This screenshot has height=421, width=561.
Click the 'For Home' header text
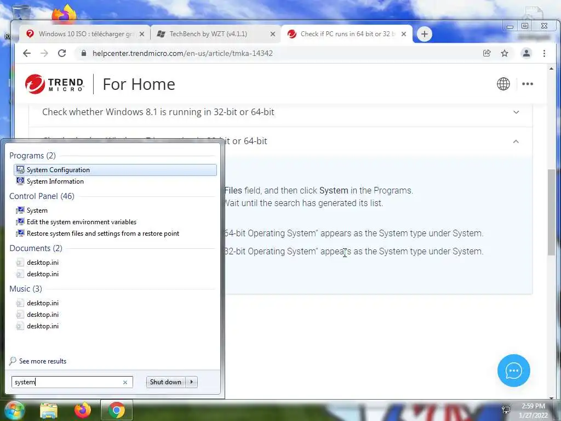pyautogui.click(x=139, y=84)
